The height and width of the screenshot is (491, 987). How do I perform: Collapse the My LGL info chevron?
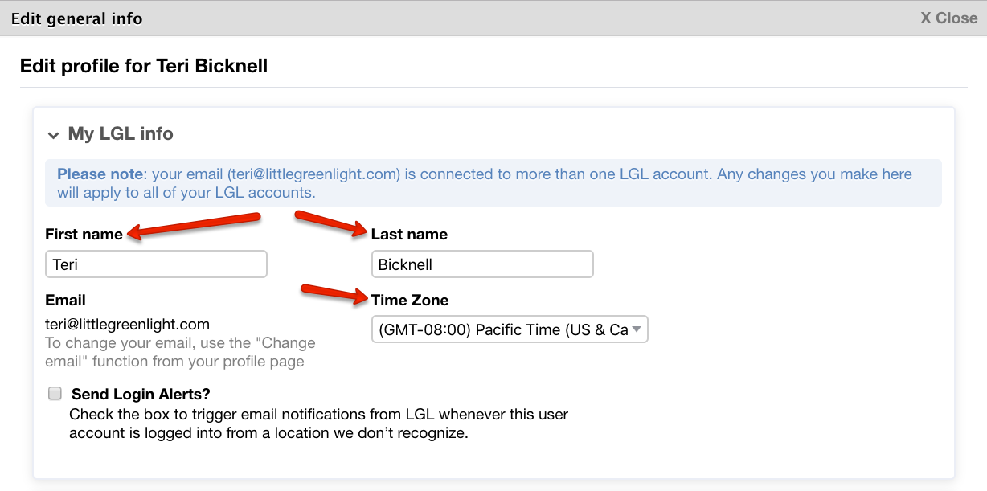(x=53, y=134)
